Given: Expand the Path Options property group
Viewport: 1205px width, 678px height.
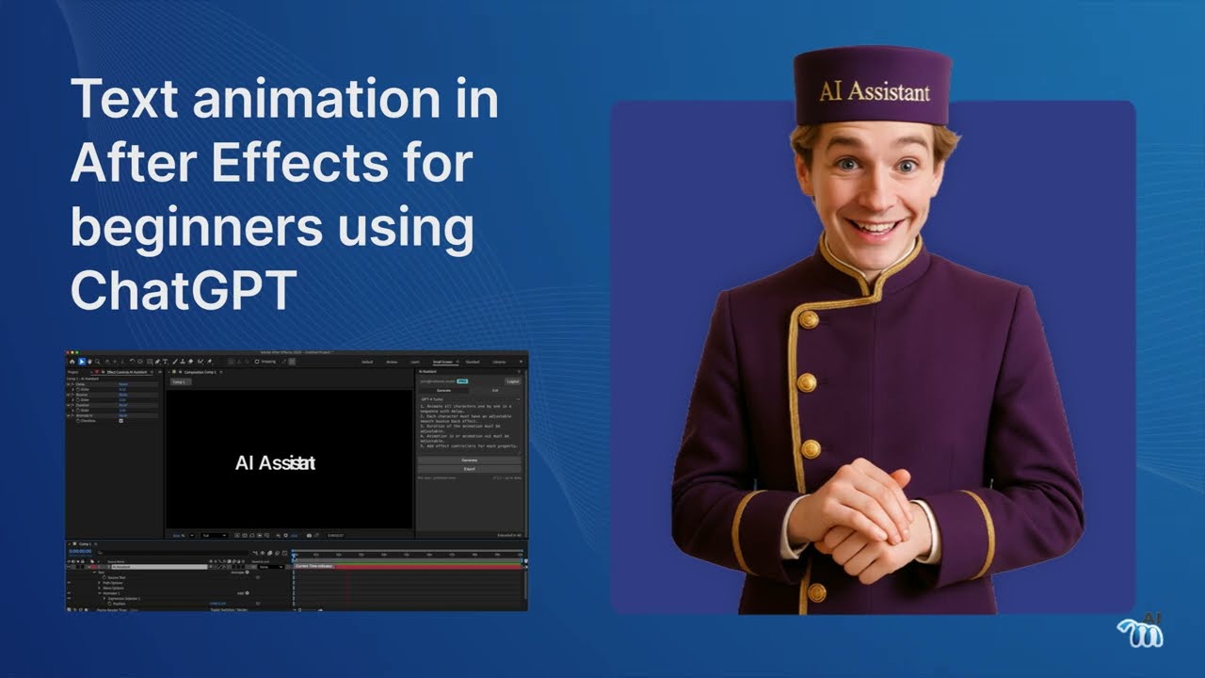Looking at the screenshot, I should coord(99,583).
